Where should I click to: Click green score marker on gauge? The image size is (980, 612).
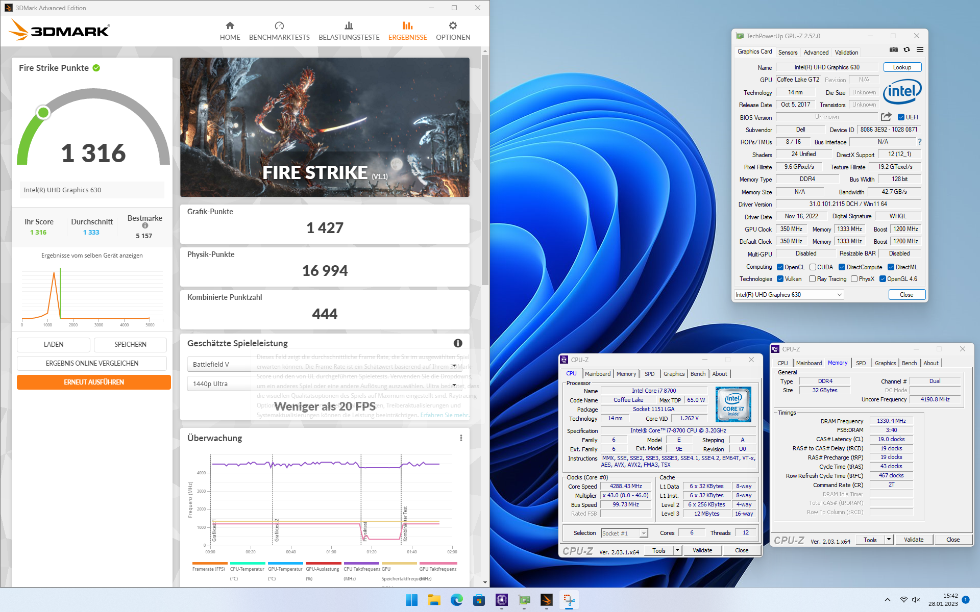click(43, 112)
